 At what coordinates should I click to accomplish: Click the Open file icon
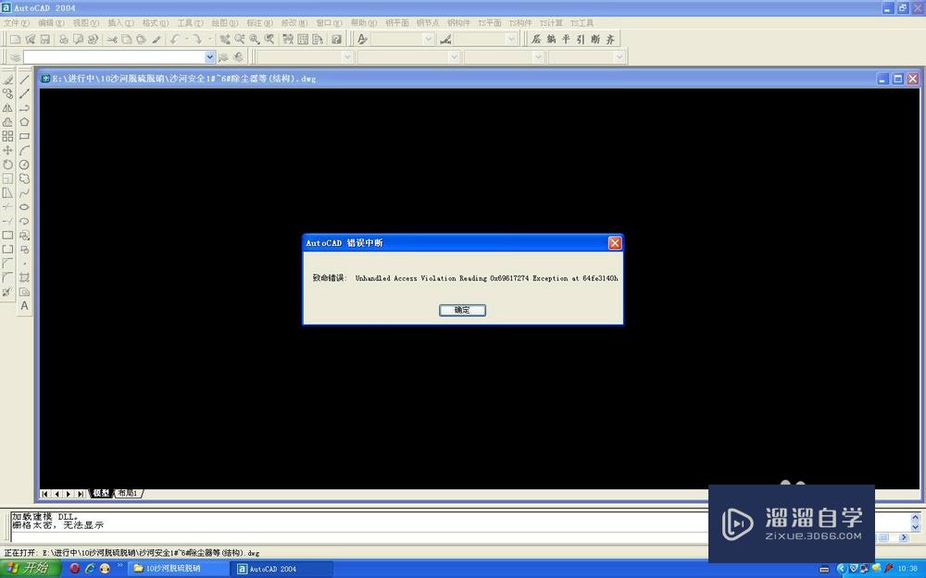point(31,39)
